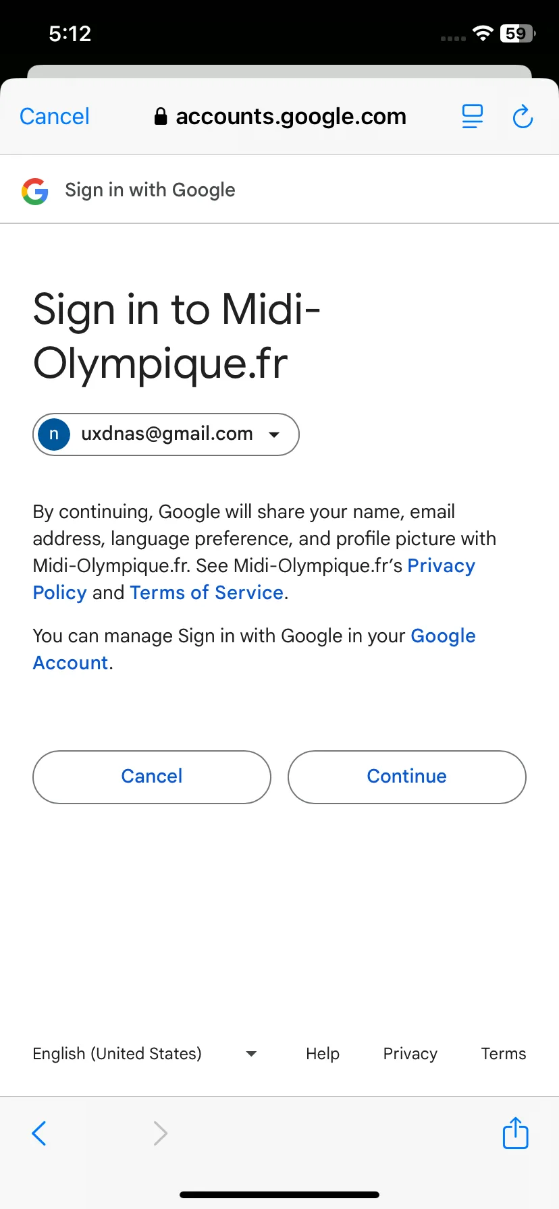Go back using the left chevron
Screen dimensions: 559x1209
tap(39, 1133)
